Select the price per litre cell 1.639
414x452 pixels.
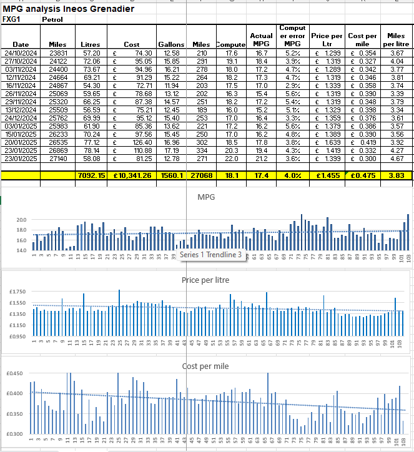coord(327,142)
